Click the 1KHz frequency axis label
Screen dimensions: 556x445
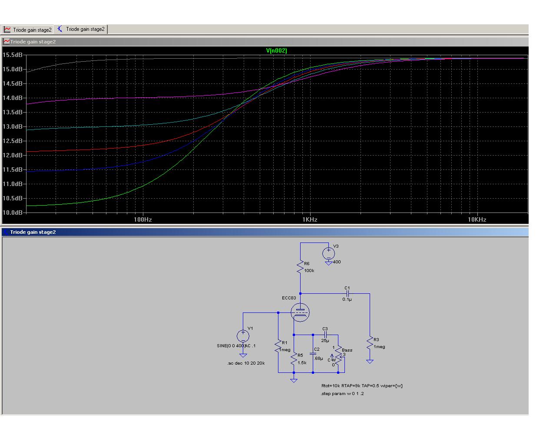[310, 219]
